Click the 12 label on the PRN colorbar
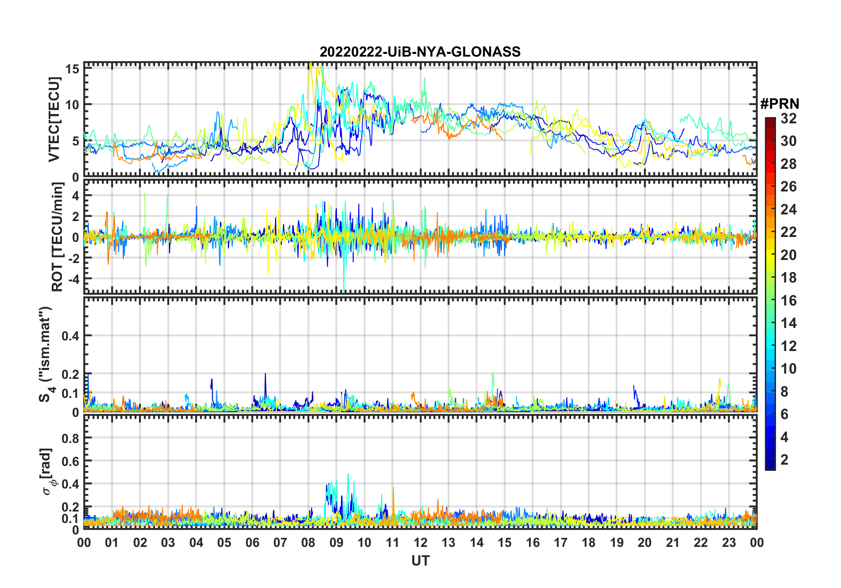The width and height of the screenshot is (841, 588). point(789,346)
